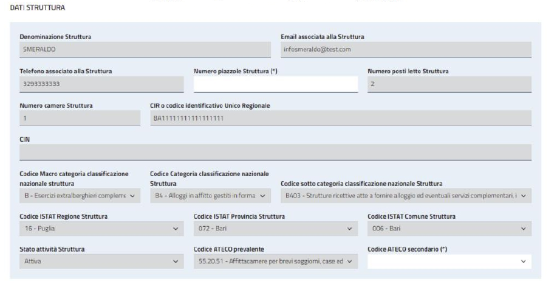Click the Telefono associato alla Struttura field
Image resolution: width=557 pixels, height=288 pixels.
point(101,84)
